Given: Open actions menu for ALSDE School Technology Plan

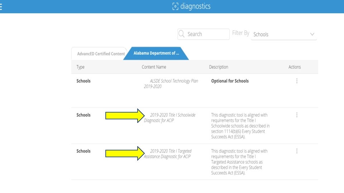Looking at the screenshot, I should pos(297,81).
